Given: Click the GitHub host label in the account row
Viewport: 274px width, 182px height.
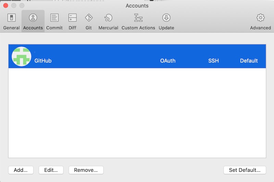Looking at the screenshot, I should click(43, 61).
